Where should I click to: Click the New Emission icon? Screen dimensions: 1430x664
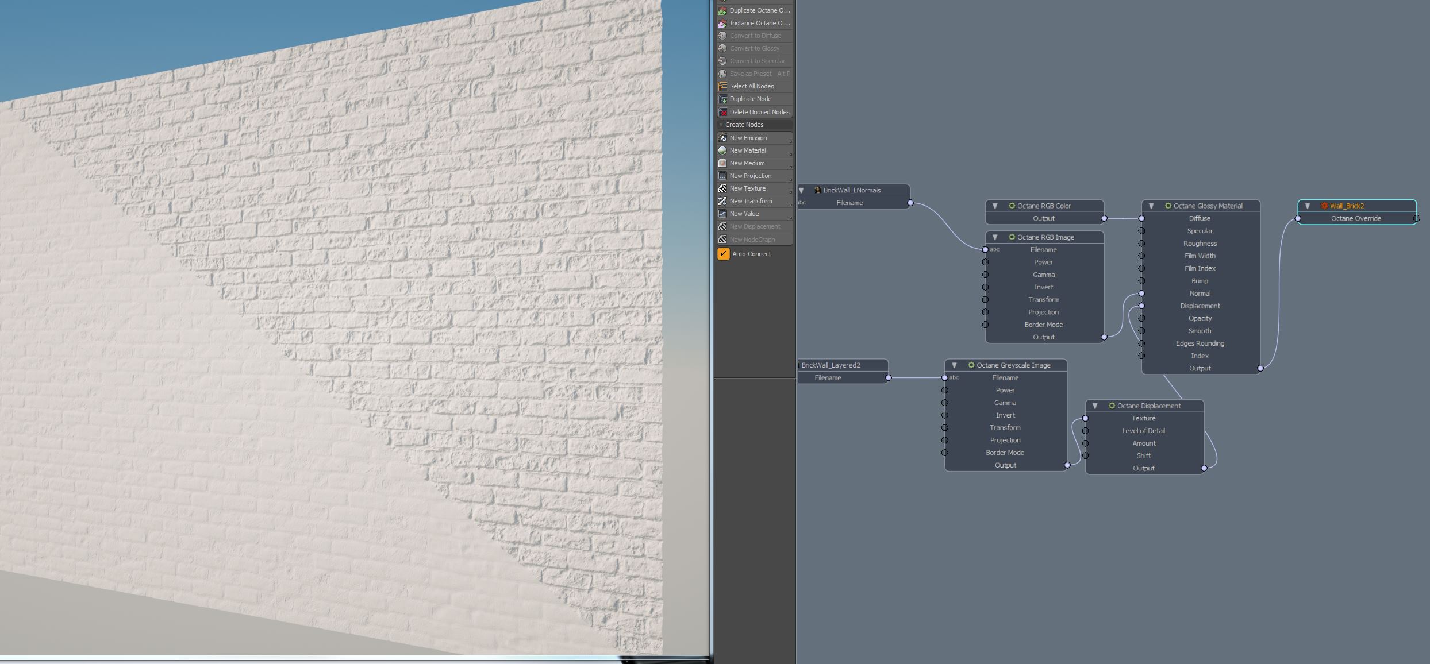tap(722, 138)
